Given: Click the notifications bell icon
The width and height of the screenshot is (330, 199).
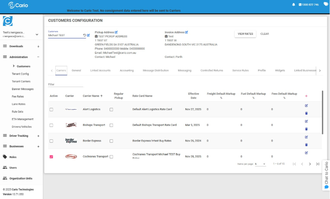Looking at the screenshot, I should (x=293, y=5).
